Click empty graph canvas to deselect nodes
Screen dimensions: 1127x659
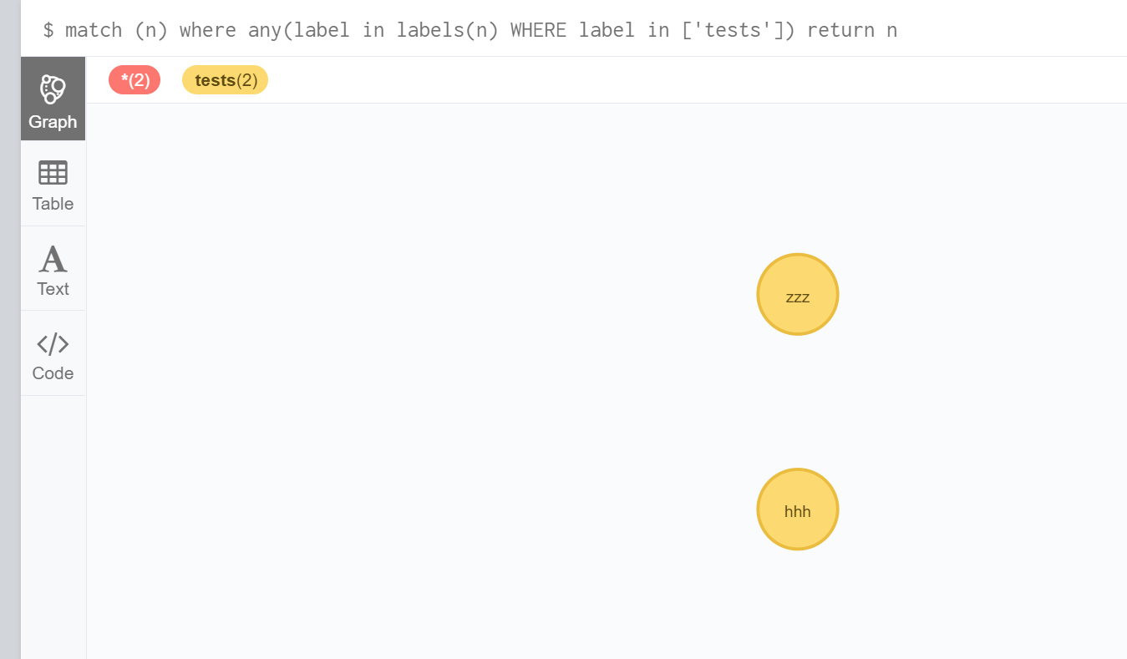(418, 376)
